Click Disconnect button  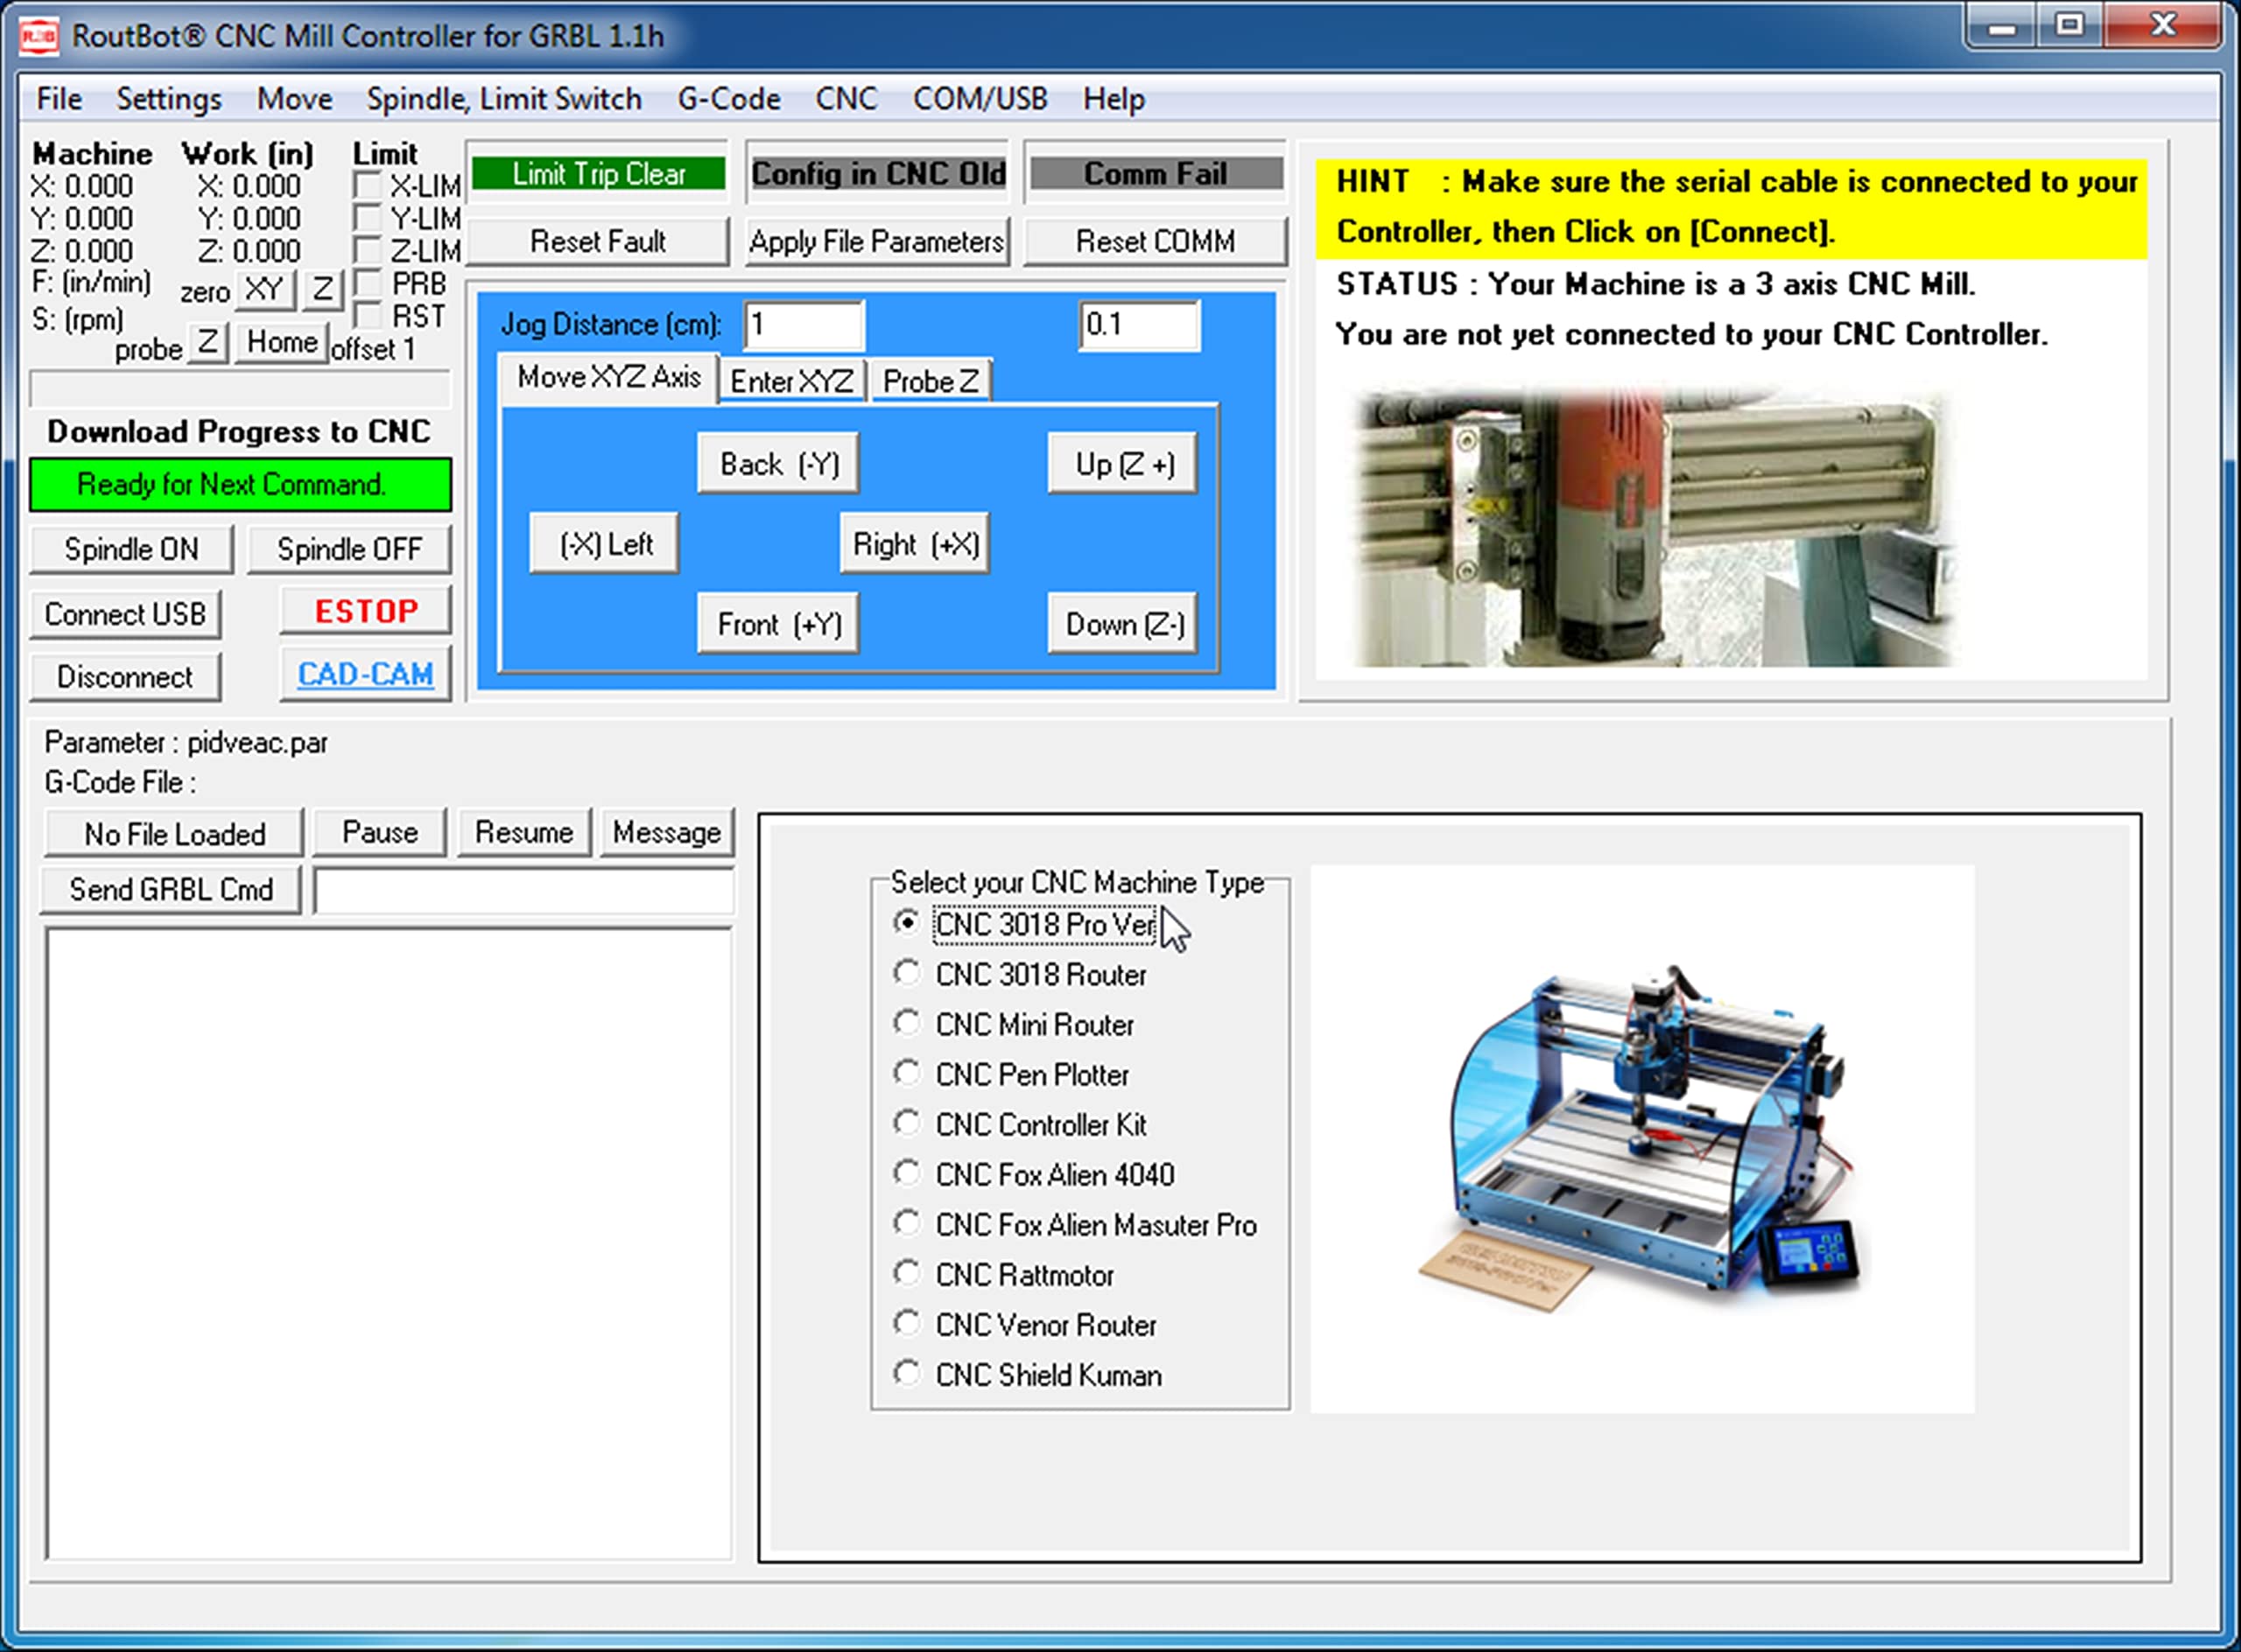[125, 677]
